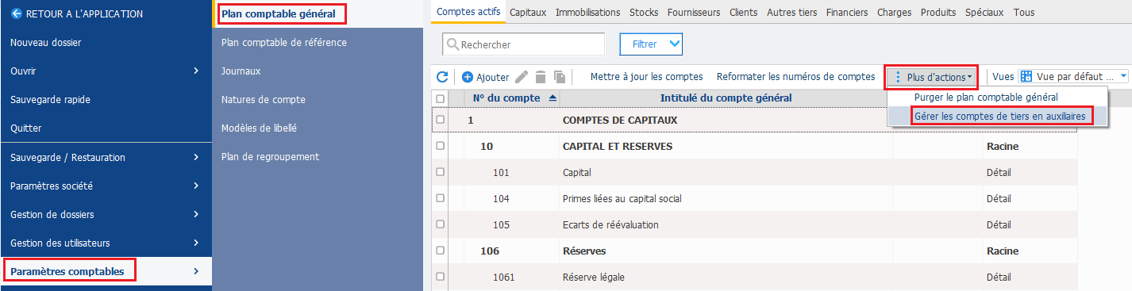
Task: Open the Autres tiers tab
Action: click(792, 13)
